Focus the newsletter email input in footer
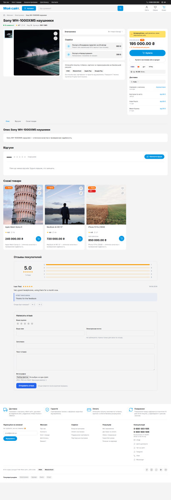The width and height of the screenshot is (171, 500). [20, 433]
